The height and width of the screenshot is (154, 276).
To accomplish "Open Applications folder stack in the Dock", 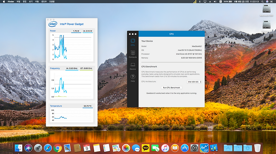I will 228,148.
